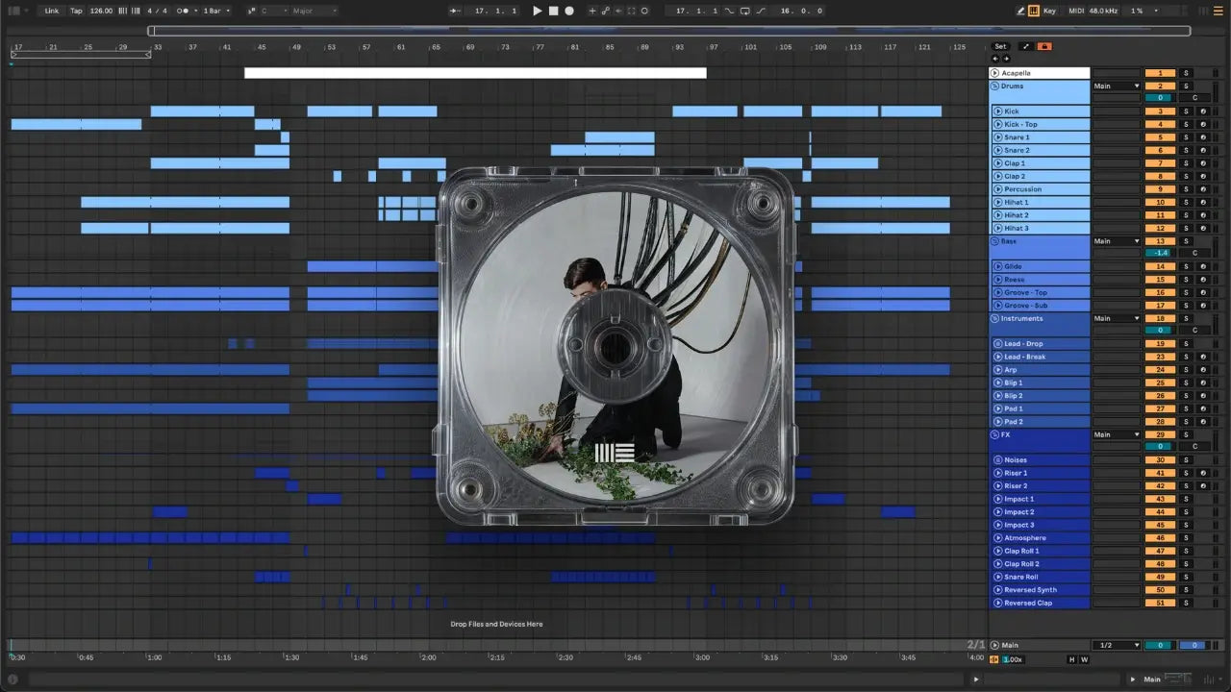Click the transport Stop button
This screenshot has height=692, width=1231.
click(553, 11)
